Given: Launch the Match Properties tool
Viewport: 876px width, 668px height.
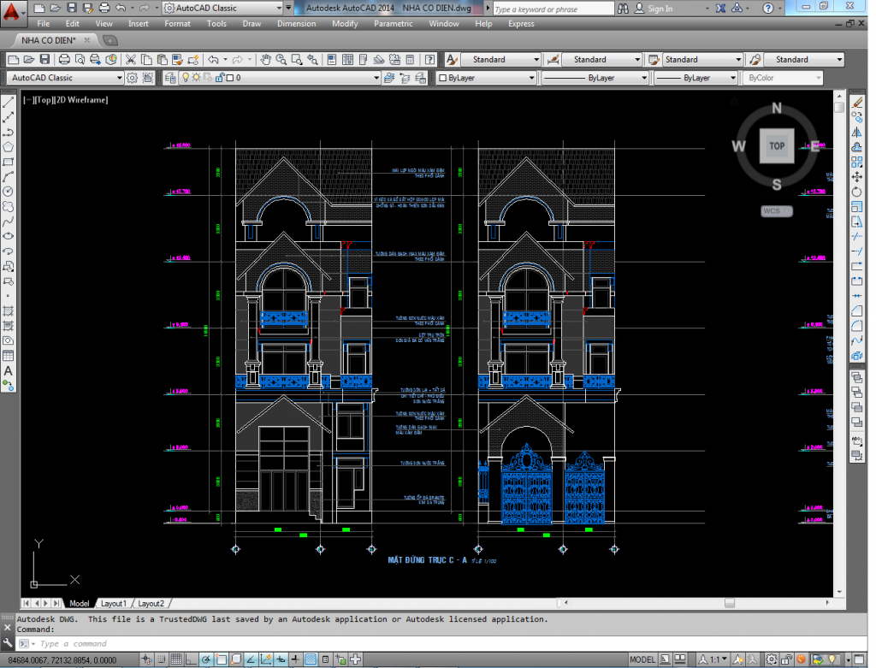Looking at the screenshot, I should tap(176, 60).
